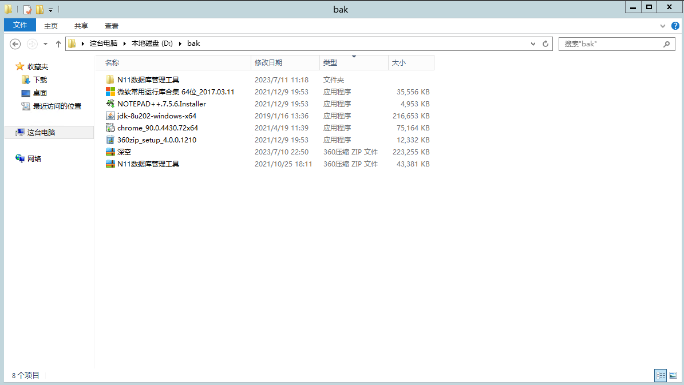Expand the ribbon with the chevron
The height and width of the screenshot is (385, 684).
(x=663, y=26)
